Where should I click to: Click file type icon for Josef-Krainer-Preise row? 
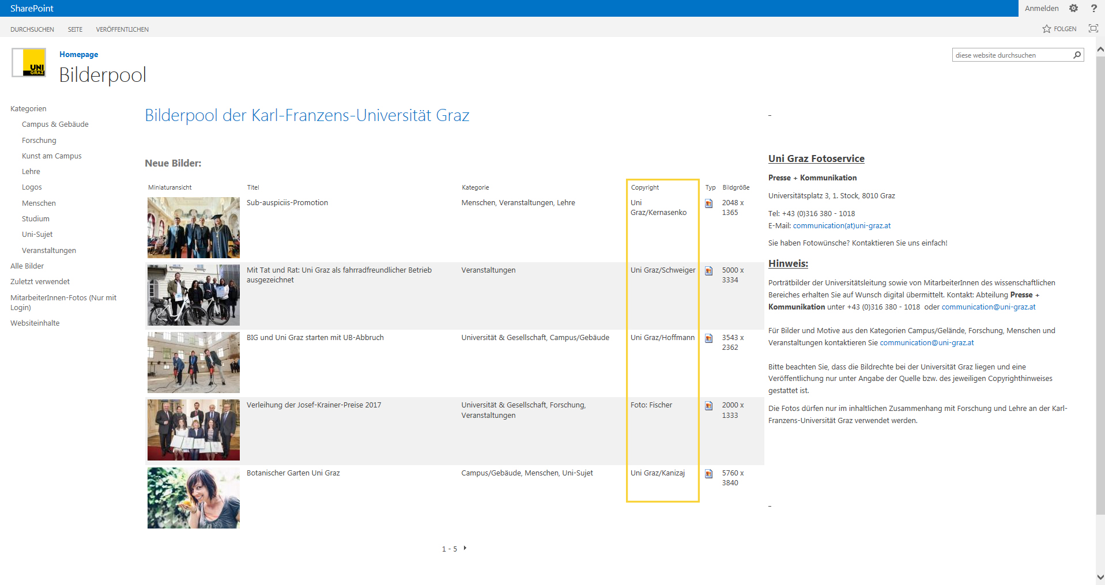(709, 406)
